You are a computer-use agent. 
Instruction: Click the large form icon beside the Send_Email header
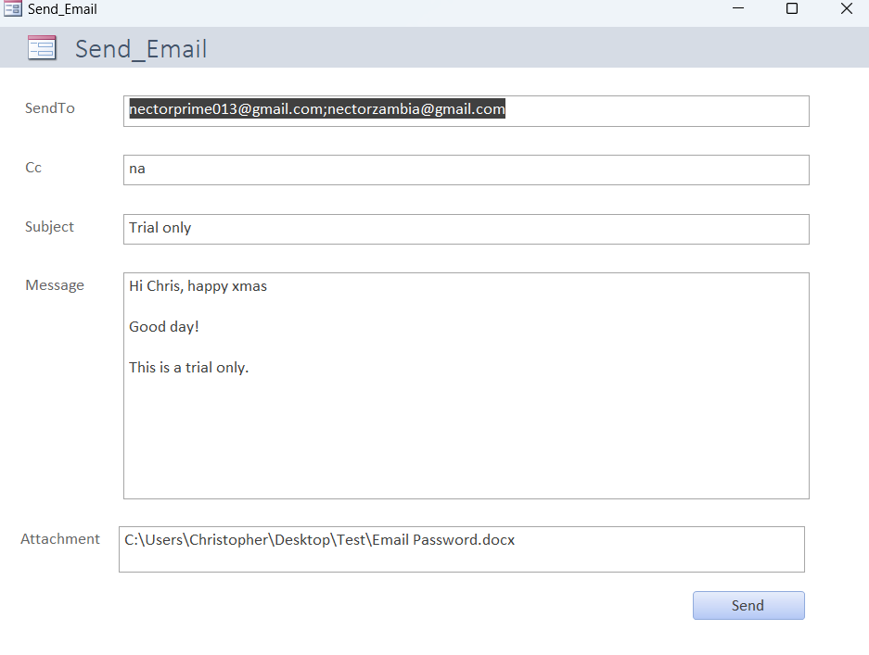point(42,48)
